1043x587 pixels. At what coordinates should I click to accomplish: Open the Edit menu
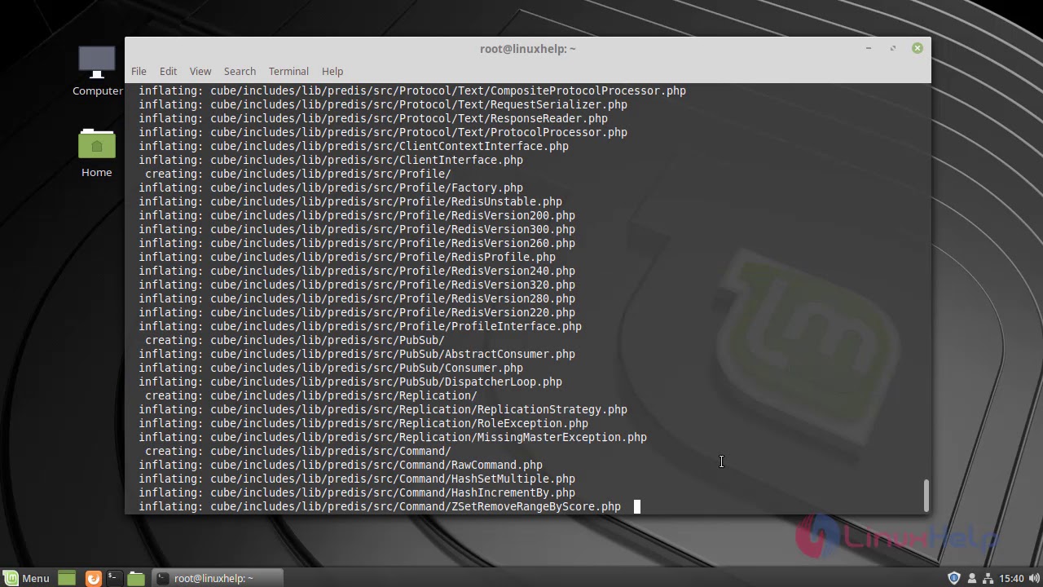point(168,71)
